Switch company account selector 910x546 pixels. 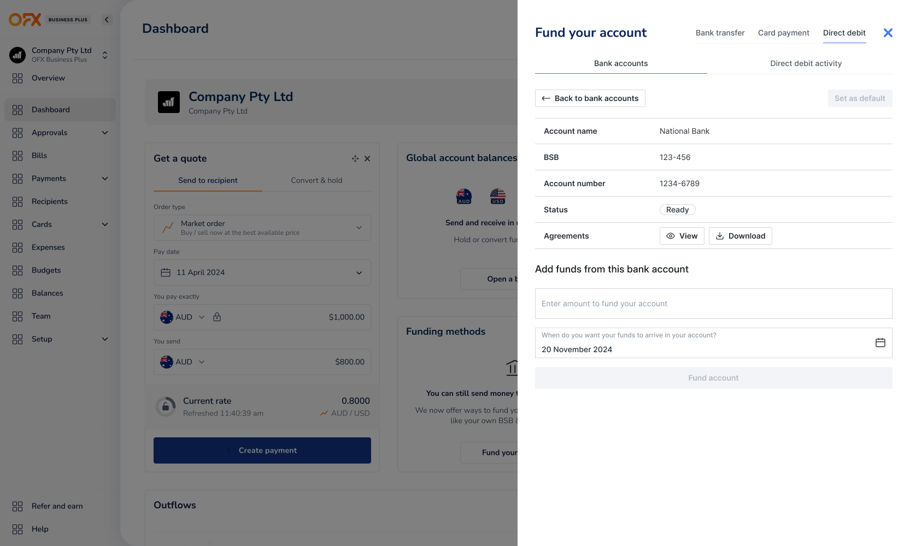[x=105, y=55]
